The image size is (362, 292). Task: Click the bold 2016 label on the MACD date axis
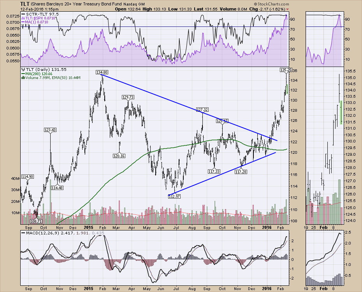coord(267,288)
